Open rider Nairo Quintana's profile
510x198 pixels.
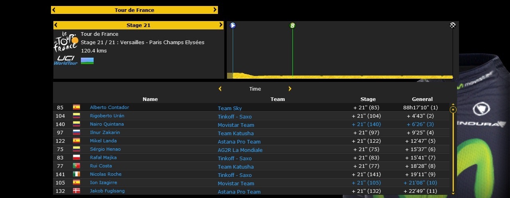tap(107, 124)
